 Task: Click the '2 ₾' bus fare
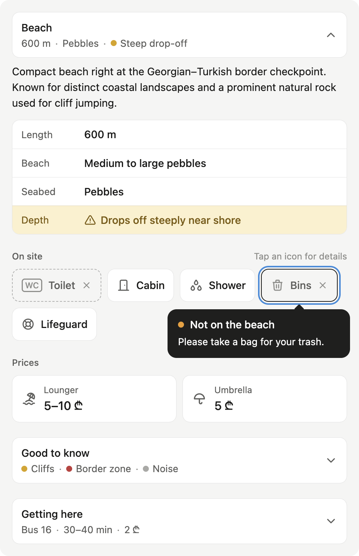[132, 530]
